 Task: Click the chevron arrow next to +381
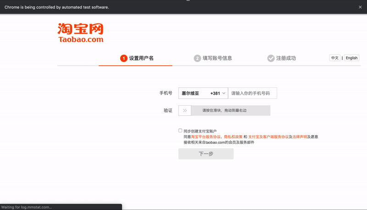(224, 93)
